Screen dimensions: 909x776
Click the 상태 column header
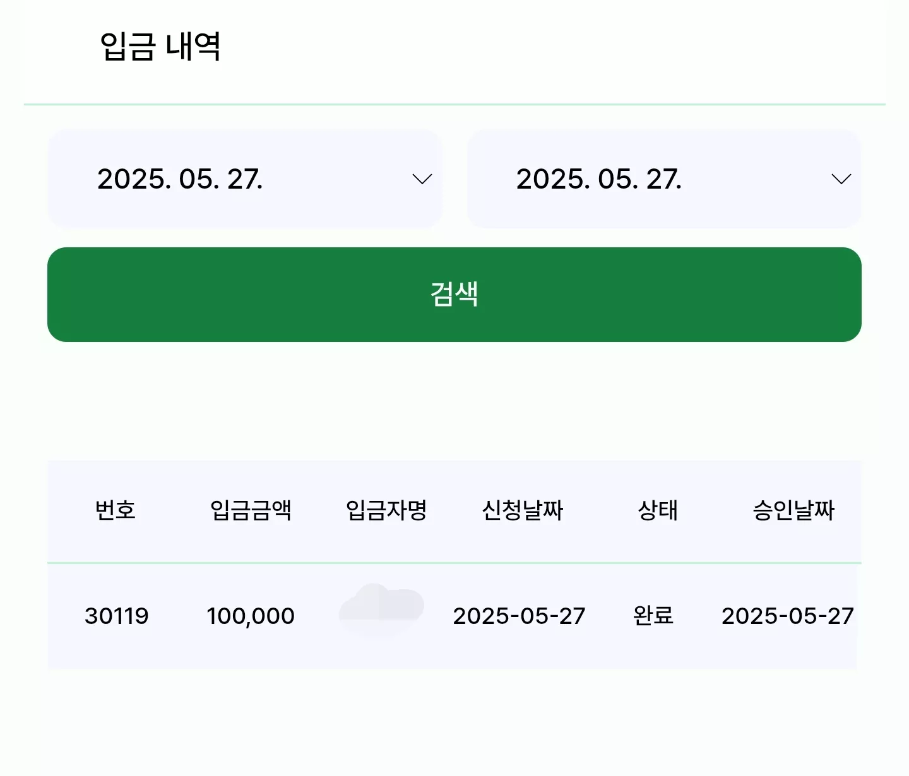click(658, 510)
